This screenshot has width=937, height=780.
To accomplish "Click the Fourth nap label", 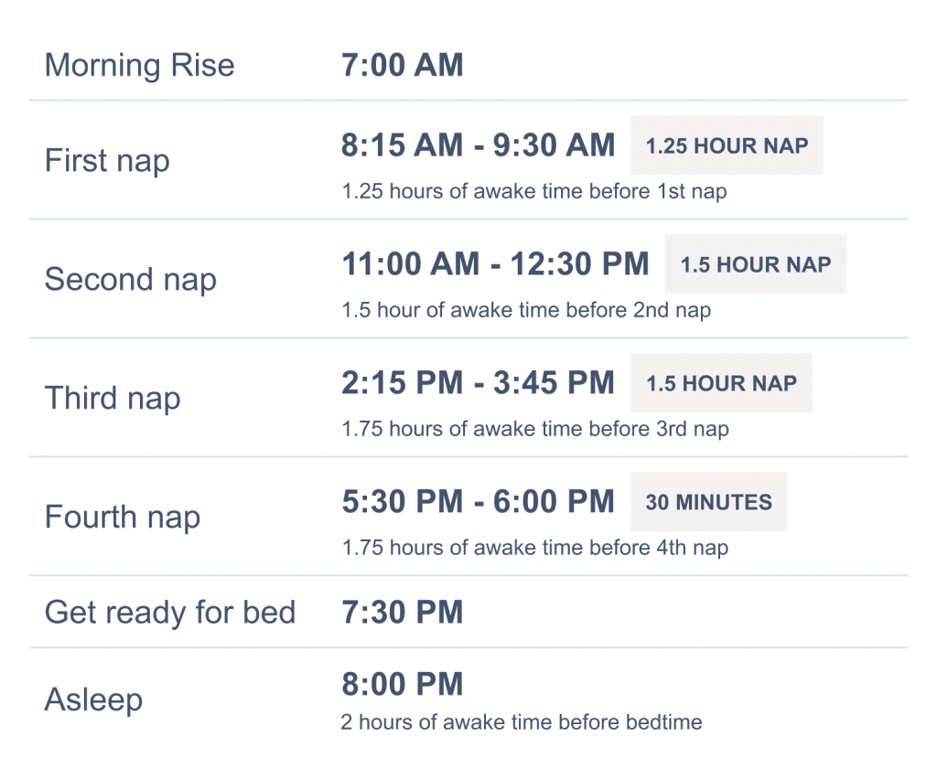I will (x=122, y=518).
